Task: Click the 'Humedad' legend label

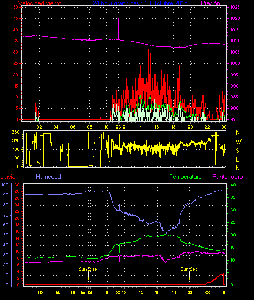Action: [49, 177]
